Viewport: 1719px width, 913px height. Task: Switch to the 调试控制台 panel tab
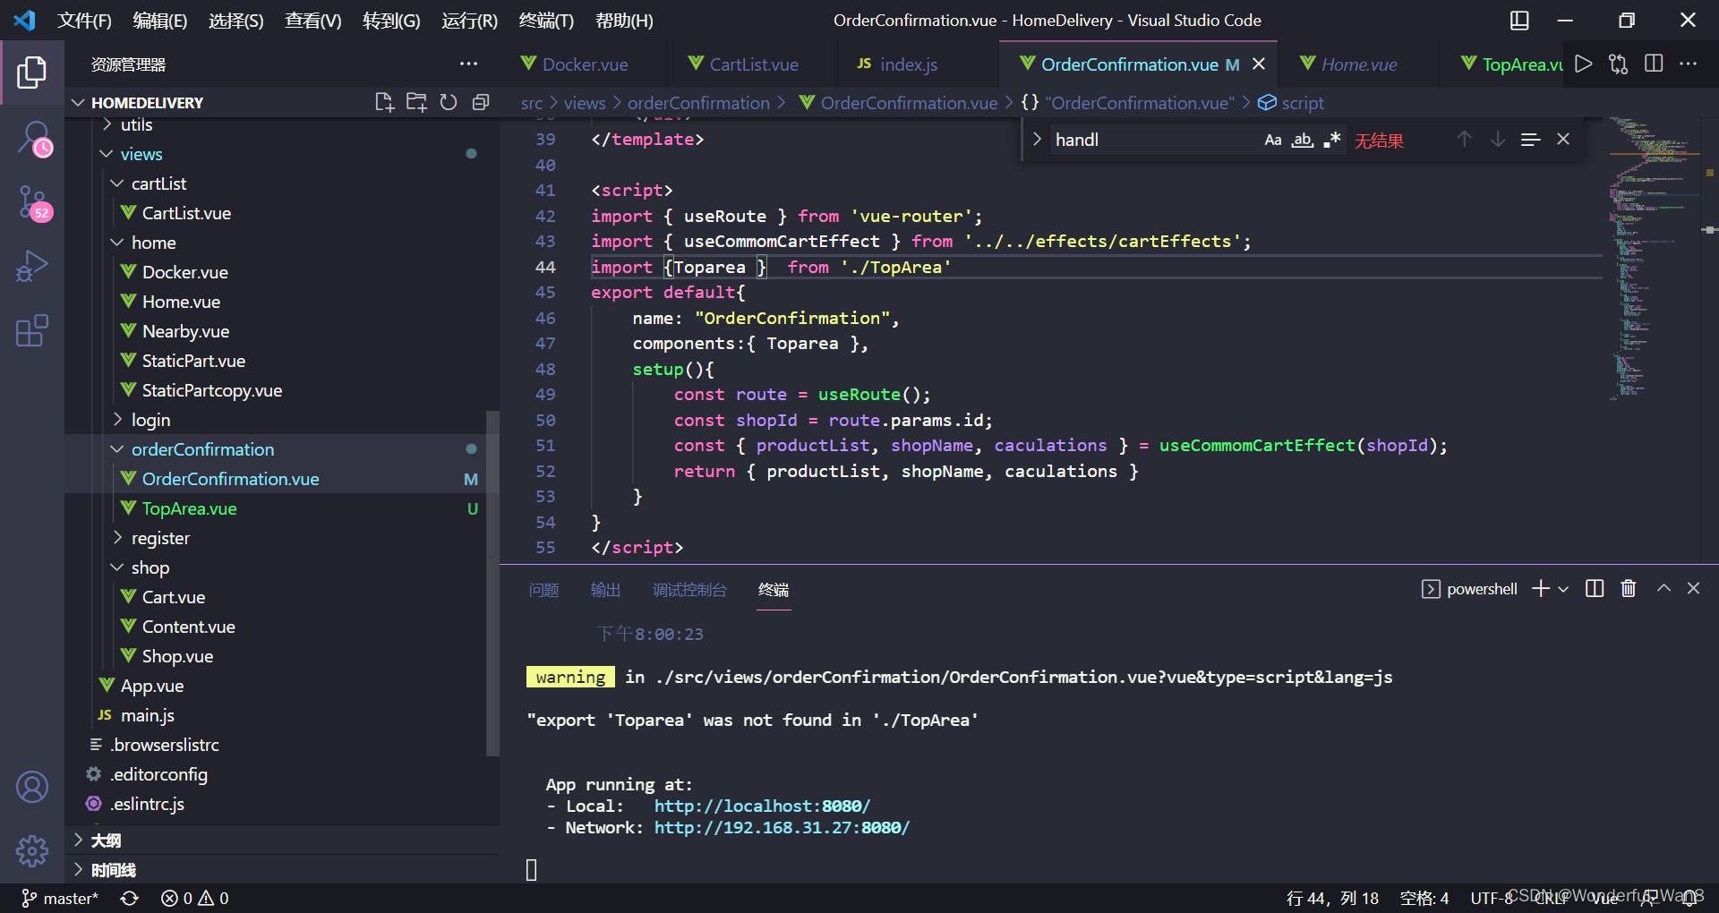click(689, 590)
